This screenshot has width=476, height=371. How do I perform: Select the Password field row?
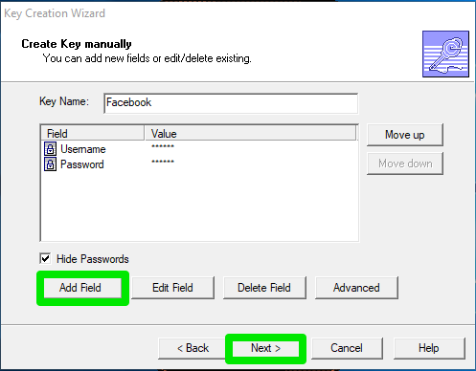point(199,164)
